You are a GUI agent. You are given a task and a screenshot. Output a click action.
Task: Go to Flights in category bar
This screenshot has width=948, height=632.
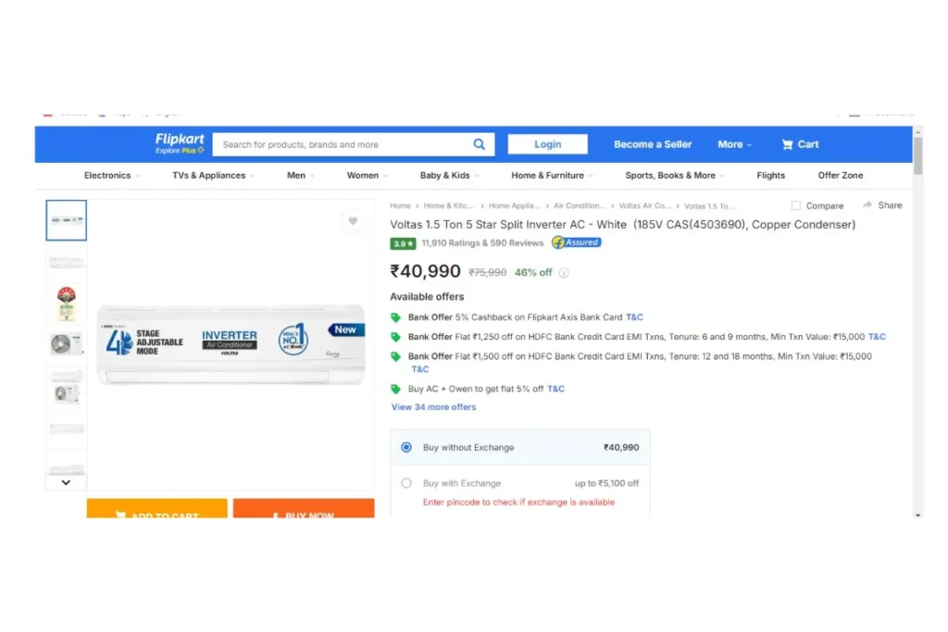[x=771, y=176]
